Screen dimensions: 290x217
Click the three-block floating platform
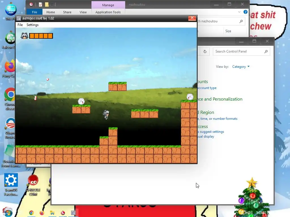[x=145, y=114]
